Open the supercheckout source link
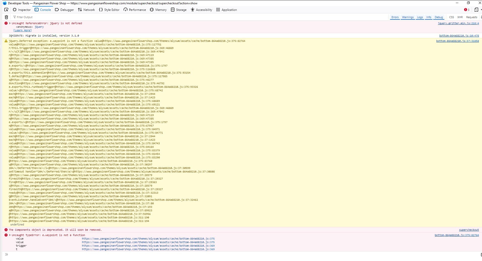Image resolution: width=482 pixels, height=261 pixels. [x=469, y=230]
